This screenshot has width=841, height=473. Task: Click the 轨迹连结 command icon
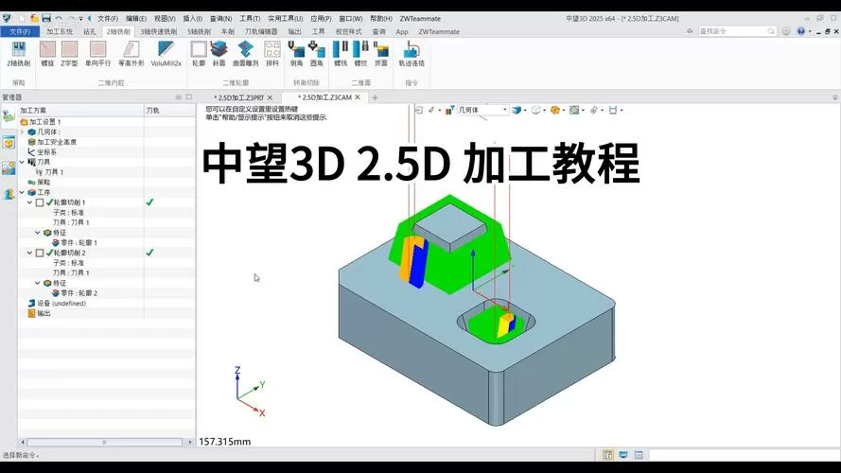tap(412, 54)
